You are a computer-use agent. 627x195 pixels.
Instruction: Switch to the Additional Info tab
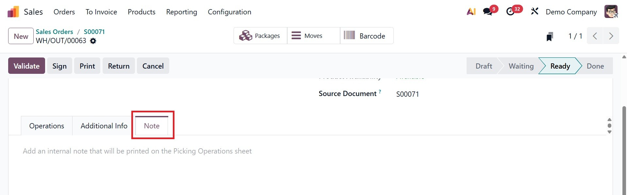tap(104, 126)
